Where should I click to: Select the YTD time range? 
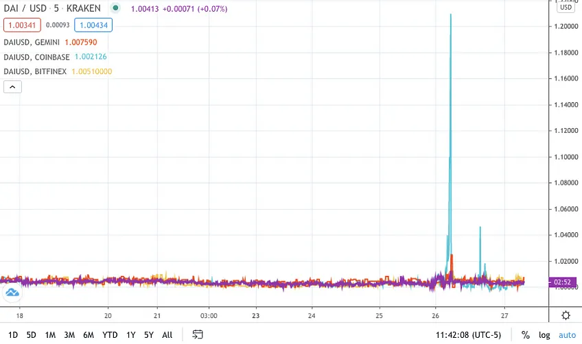tap(110, 335)
